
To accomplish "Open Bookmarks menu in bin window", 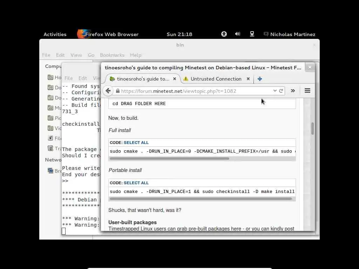I will tap(112, 55).
